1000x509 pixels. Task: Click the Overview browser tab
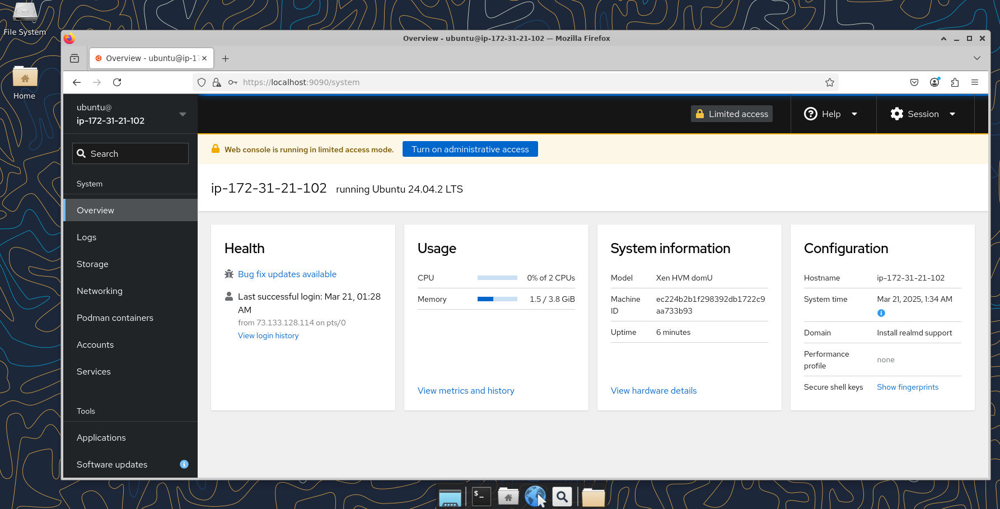(x=150, y=58)
